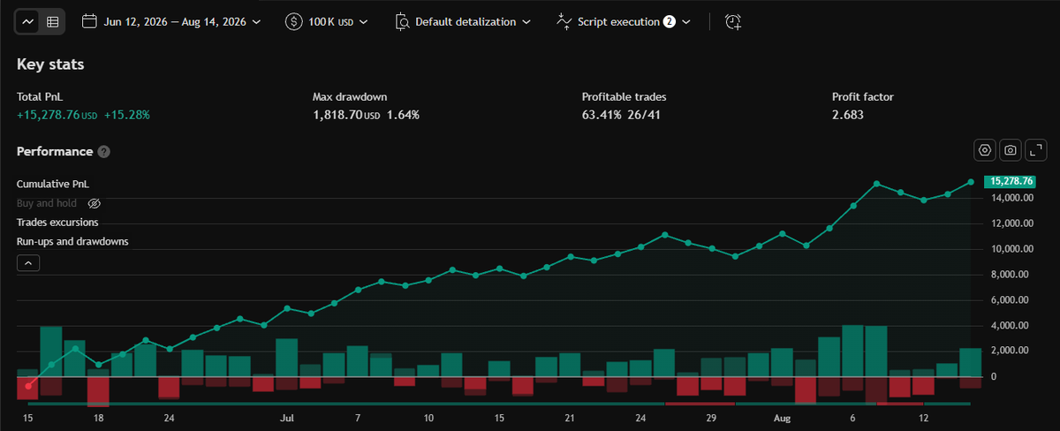1060x431 pixels.
Task: Open Performance help question mark
Action: point(103,152)
